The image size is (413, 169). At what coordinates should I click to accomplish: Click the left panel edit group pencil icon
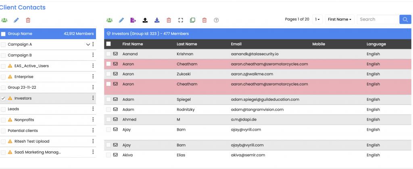[x=16, y=20]
